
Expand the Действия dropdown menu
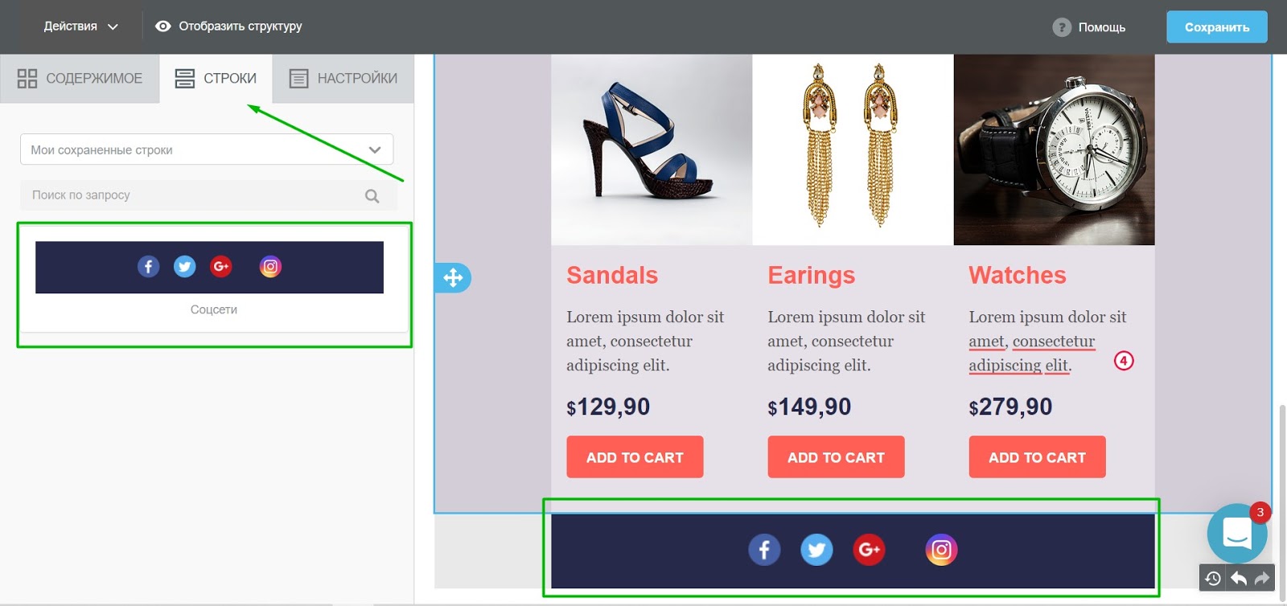click(80, 27)
